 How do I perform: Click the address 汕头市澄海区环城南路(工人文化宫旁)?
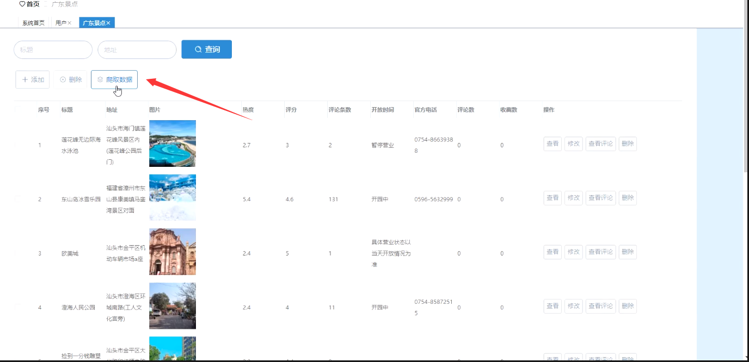(x=126, y=308)
